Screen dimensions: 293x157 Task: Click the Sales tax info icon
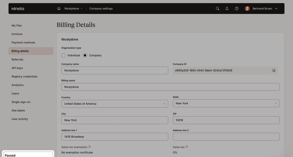coord(187,147)
